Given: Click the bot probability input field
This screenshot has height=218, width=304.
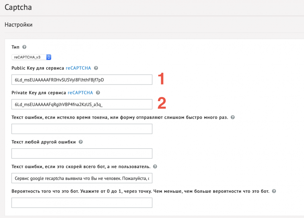Looking at the screenshot, I should (82, 203).
